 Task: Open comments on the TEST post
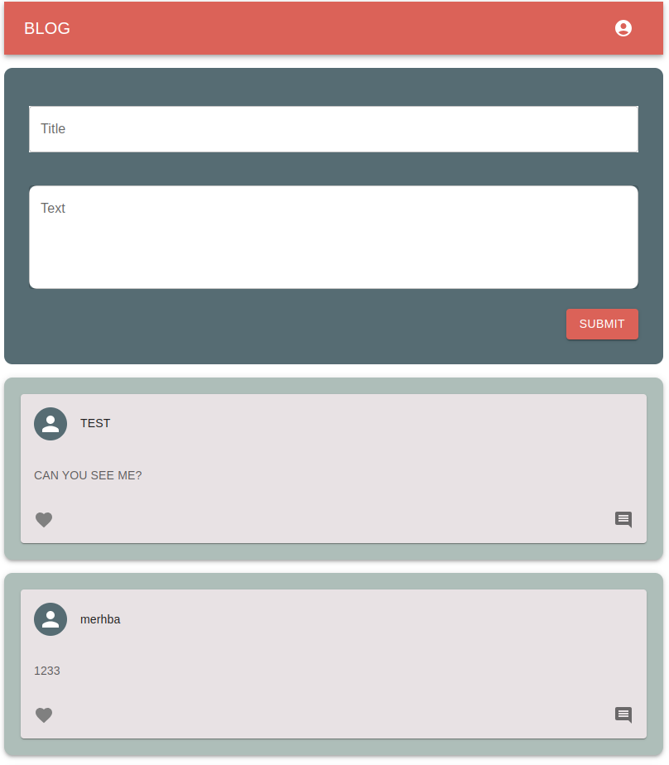pos(623,520)
